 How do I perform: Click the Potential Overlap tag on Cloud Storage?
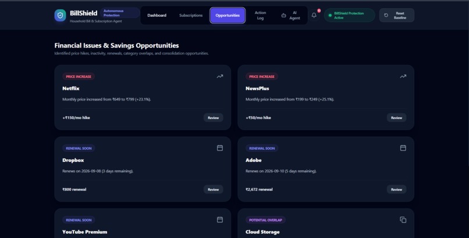(x=265, y=220)
